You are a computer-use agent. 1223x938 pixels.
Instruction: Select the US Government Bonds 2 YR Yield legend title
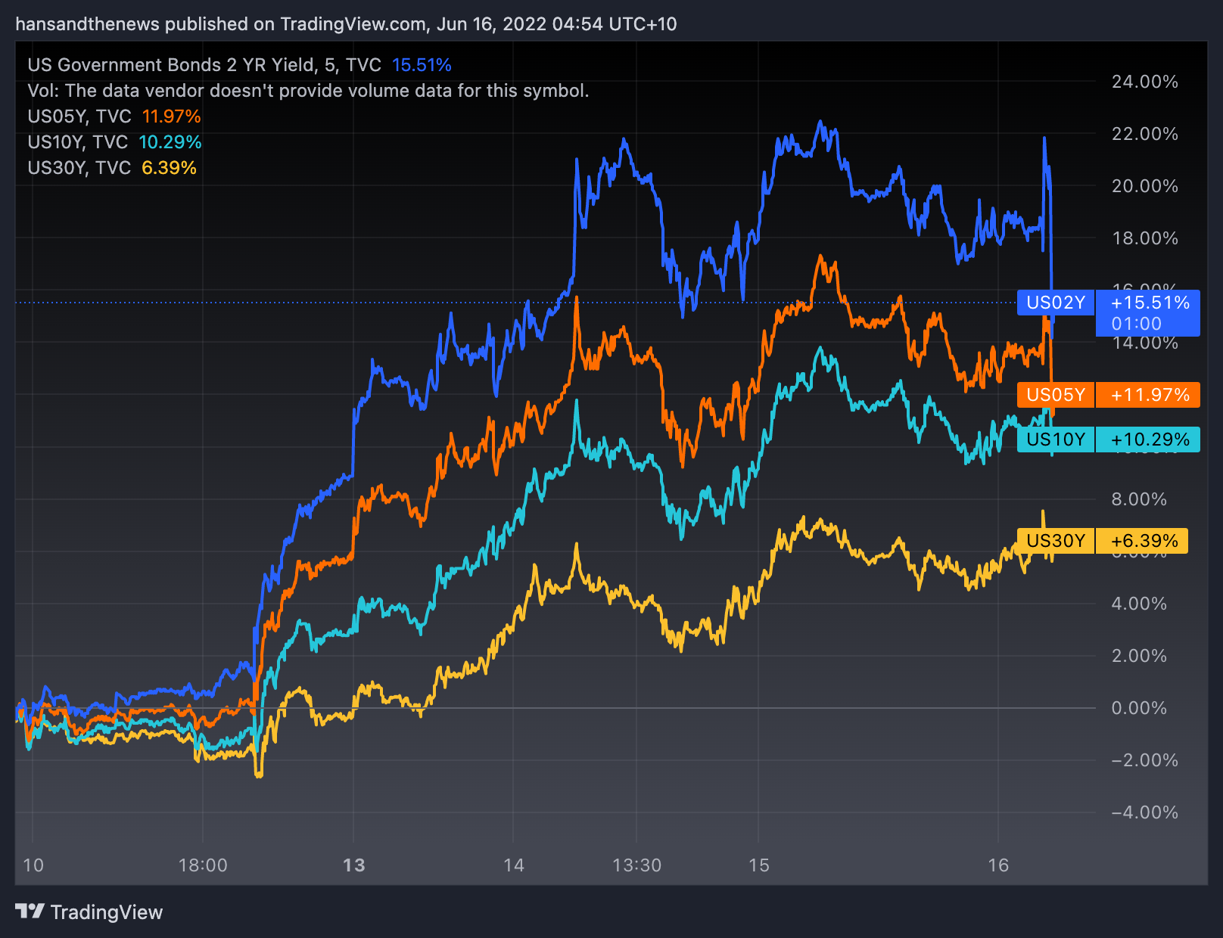tap(204, 65)
